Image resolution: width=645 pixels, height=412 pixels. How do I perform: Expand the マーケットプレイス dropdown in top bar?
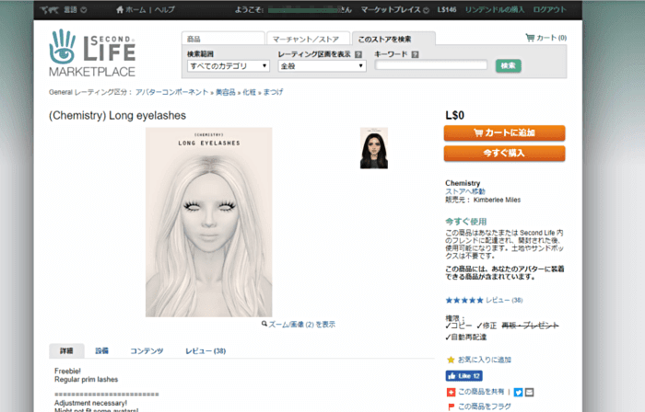pyautogui.click(x=395, y=10)
